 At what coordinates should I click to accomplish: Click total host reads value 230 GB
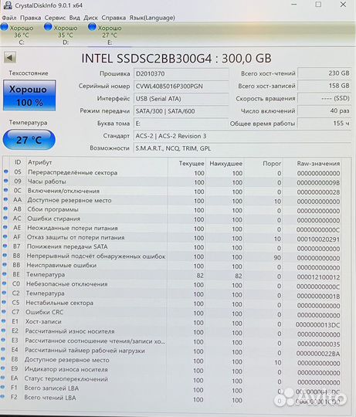(324, 73)
